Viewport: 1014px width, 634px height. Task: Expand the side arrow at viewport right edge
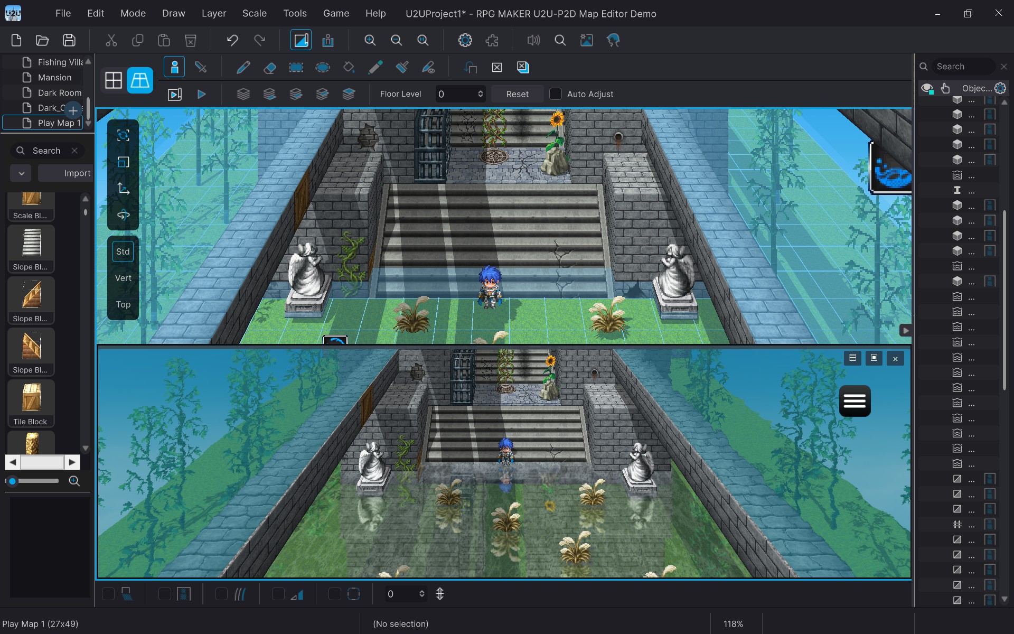905,330
